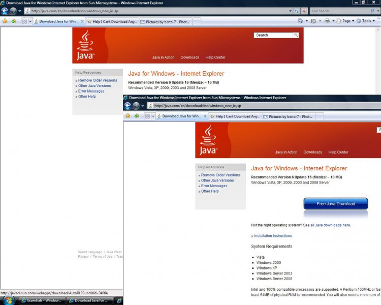Screen dimensions: 381x305
Task: Open Quick Tabs view in front window
Action: 147,116
